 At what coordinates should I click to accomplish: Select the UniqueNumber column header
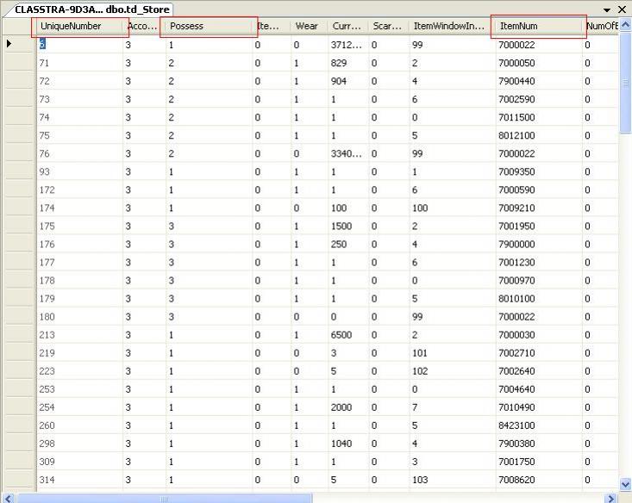click(x=79, y=27)
